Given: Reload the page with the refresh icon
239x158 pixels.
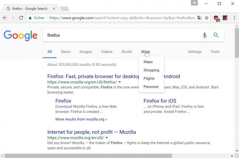Looking at the screenshot, I should (x=21, y=17).
